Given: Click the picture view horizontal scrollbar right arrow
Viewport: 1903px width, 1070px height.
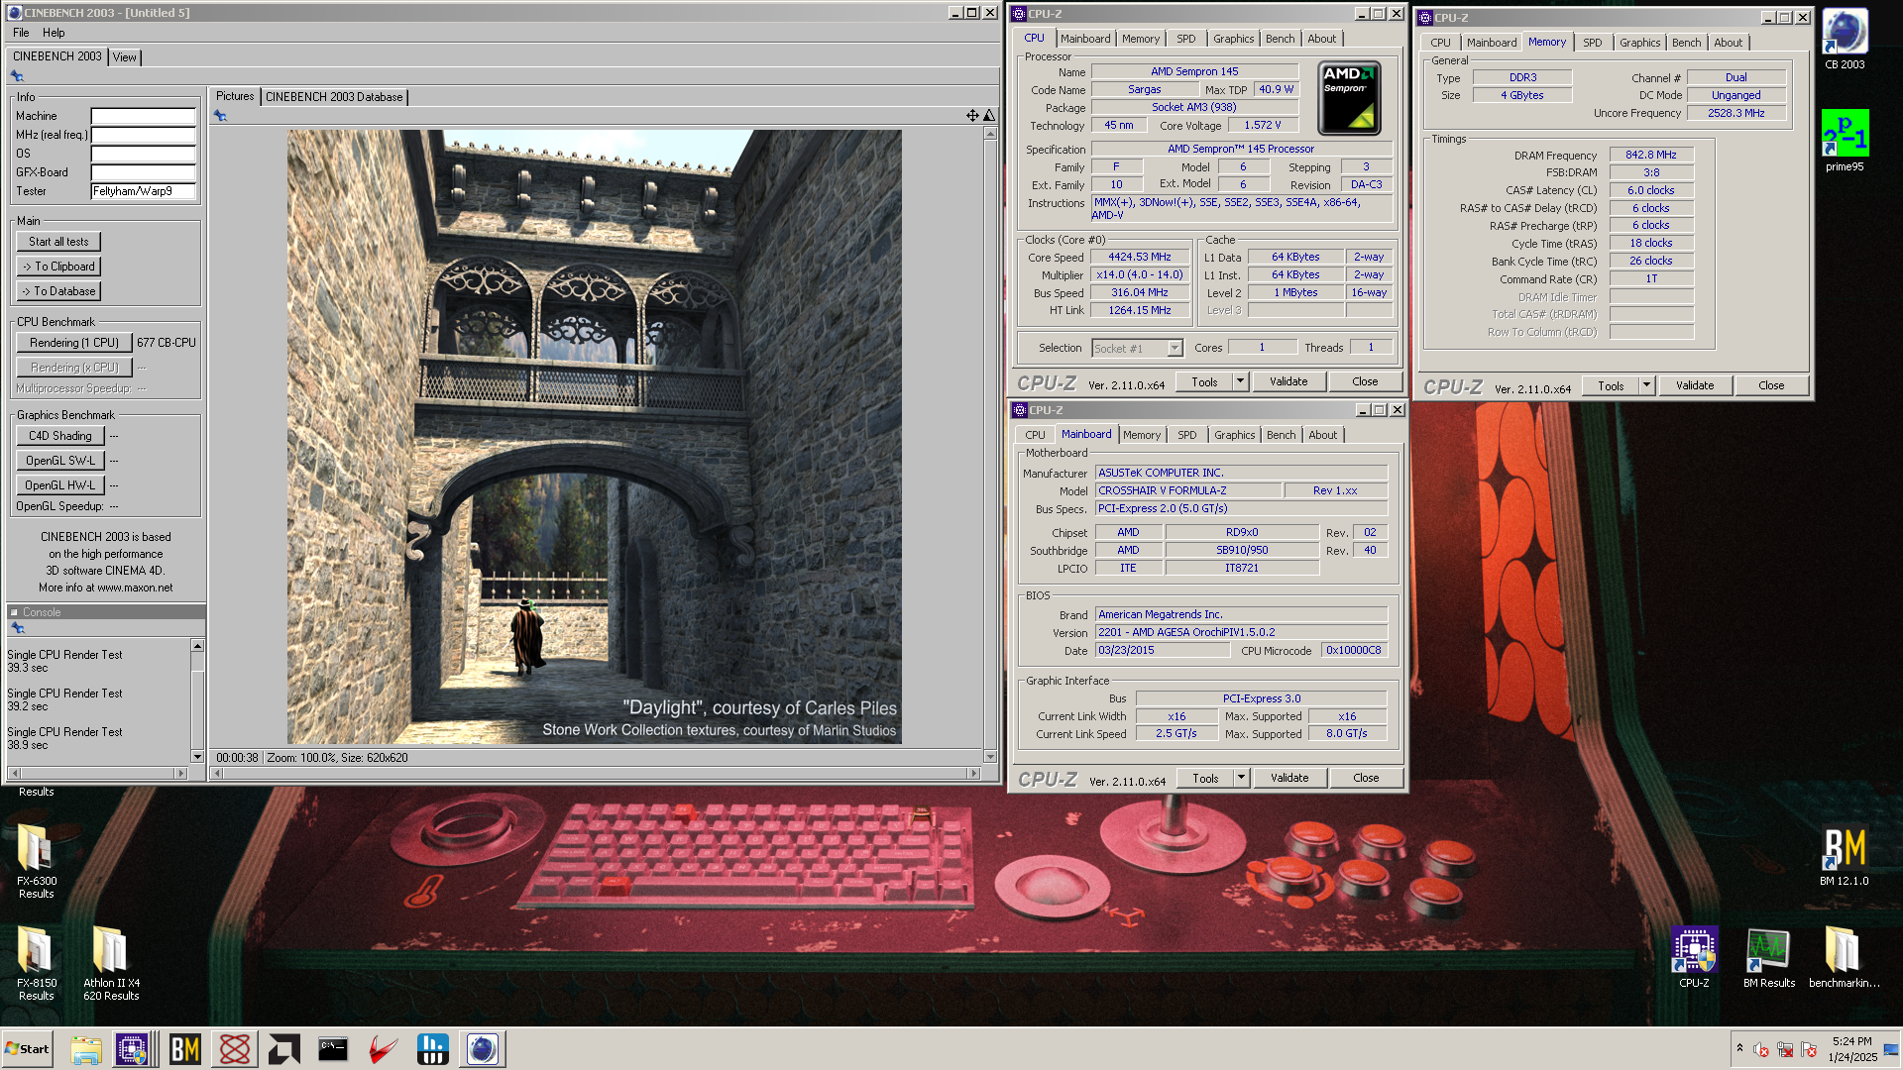Looking at the screenshot, I should coord(973,773).
